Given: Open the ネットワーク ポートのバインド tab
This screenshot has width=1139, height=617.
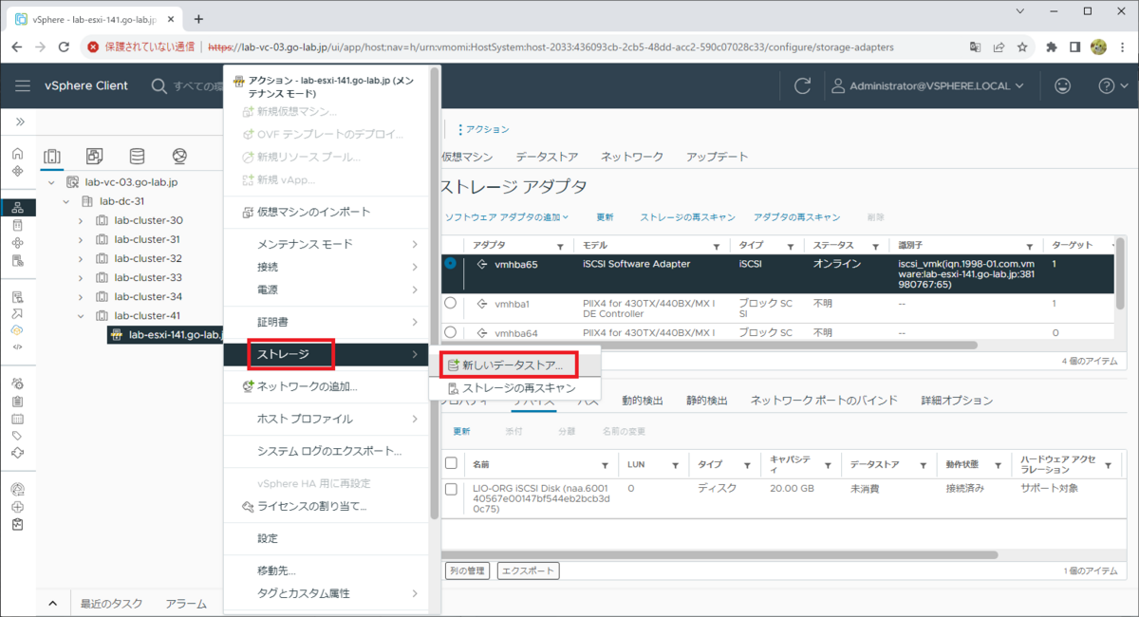Looking at the screenshot, I should (x=824, y=401).
